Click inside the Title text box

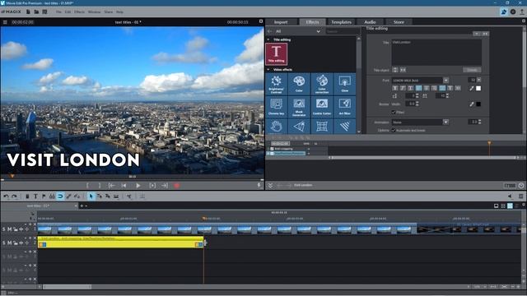(x=436, y=52)
